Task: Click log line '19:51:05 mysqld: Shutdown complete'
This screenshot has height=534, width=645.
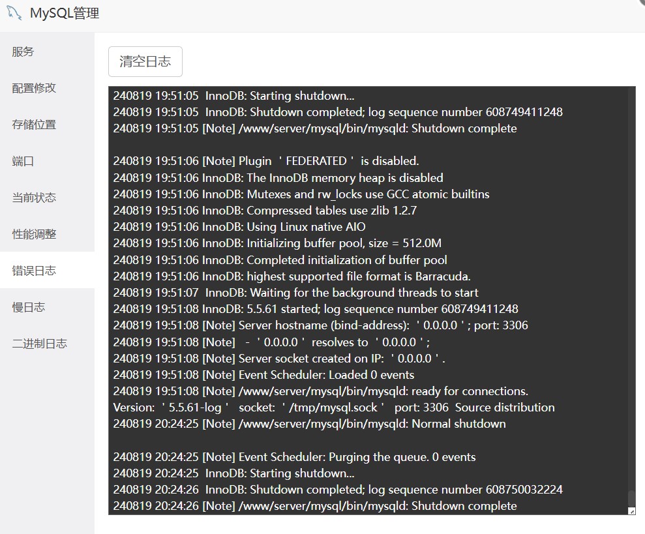Action: pyautogui.click(x=315, y=128)
